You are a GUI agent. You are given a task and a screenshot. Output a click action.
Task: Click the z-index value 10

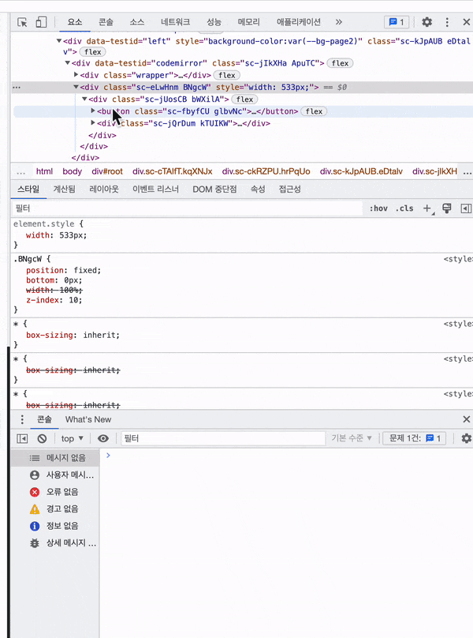[73, 300]
